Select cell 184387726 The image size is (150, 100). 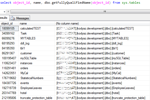click(x=9, y=83)
